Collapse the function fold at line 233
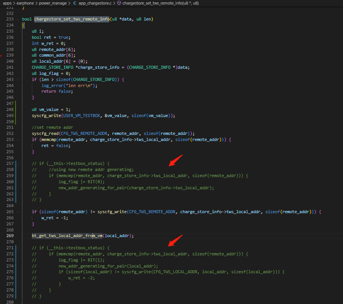343x304 pixels. [18, 19]
